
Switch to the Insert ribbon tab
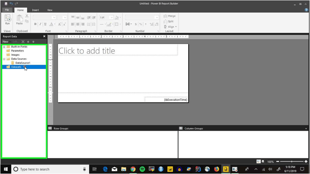[x=35, y=10]
